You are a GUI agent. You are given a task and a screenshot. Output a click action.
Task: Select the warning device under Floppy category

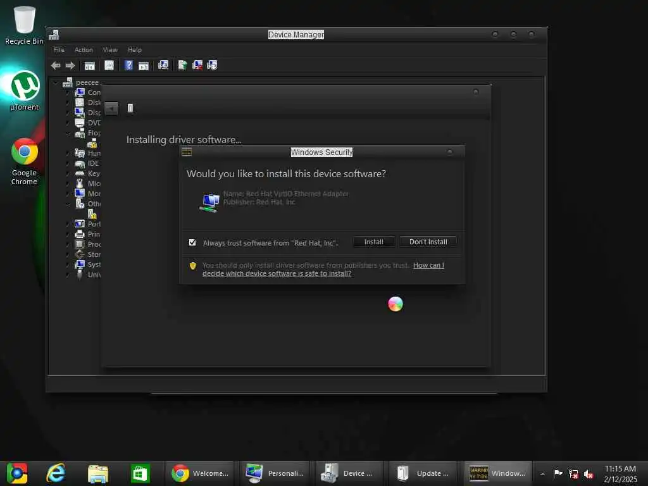92,144
